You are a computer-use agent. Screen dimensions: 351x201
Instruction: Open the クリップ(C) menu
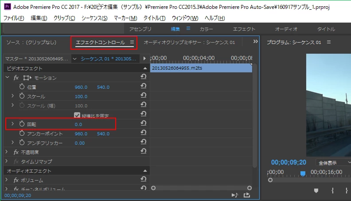[x=64, y=18]
